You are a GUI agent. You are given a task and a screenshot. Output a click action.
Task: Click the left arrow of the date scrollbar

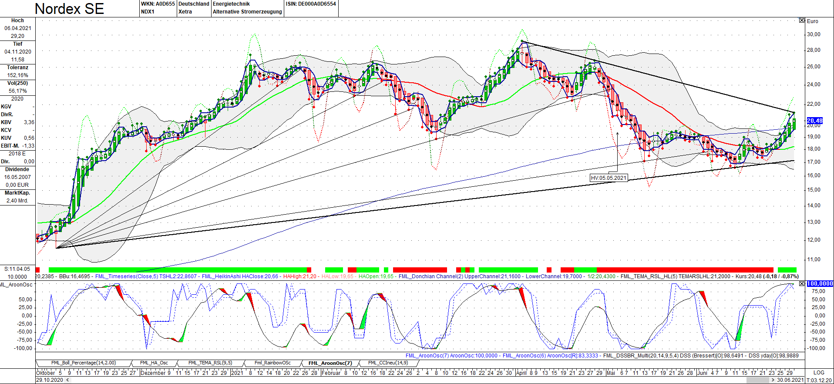point(67,380)
